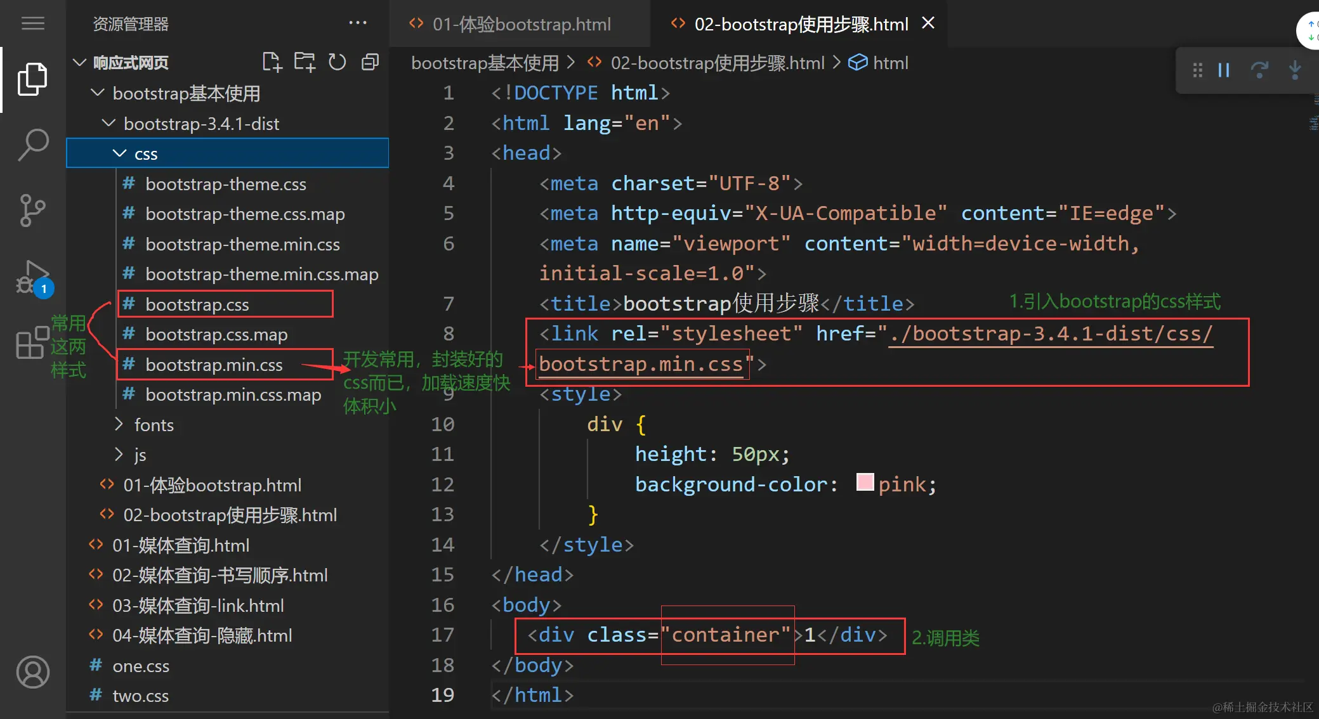The width and height of the screenshot is (1319, 719).
Task: Click the 02-bootstrap使用步骤.html breadcrumb
Action: [x=718, y=63]
